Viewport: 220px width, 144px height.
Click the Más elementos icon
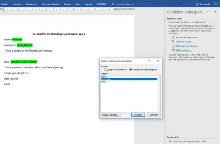click(173, 50)
